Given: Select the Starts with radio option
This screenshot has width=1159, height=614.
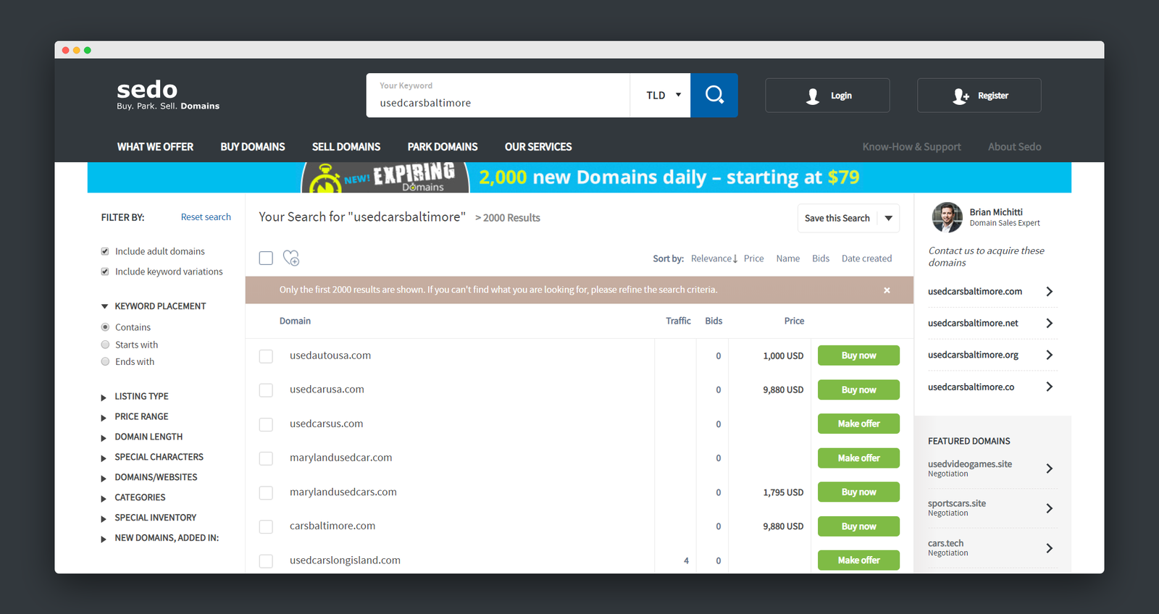Looking at the screenshot, I should pos(105,345).
